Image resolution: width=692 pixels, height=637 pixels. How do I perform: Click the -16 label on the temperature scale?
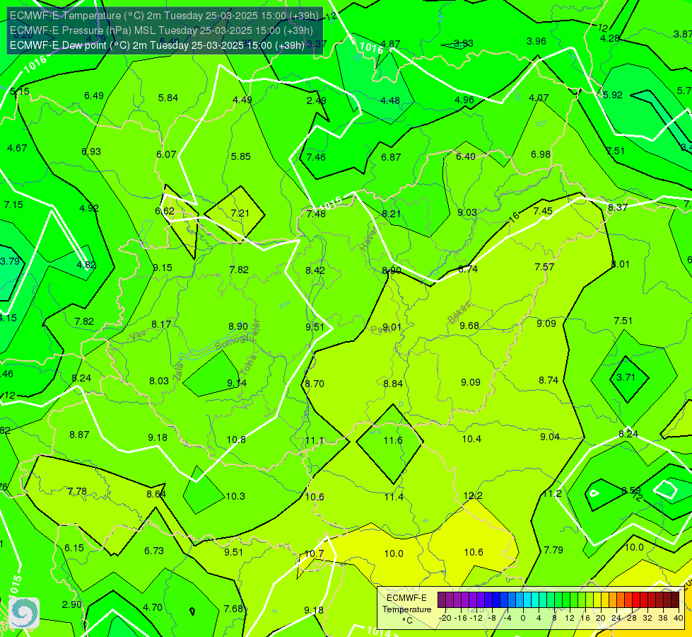[x=462, y=618]
